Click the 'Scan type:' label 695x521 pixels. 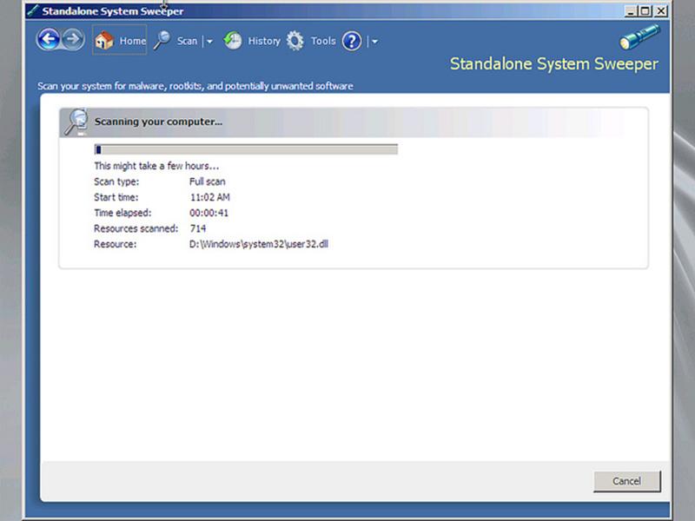coord(116,181)
